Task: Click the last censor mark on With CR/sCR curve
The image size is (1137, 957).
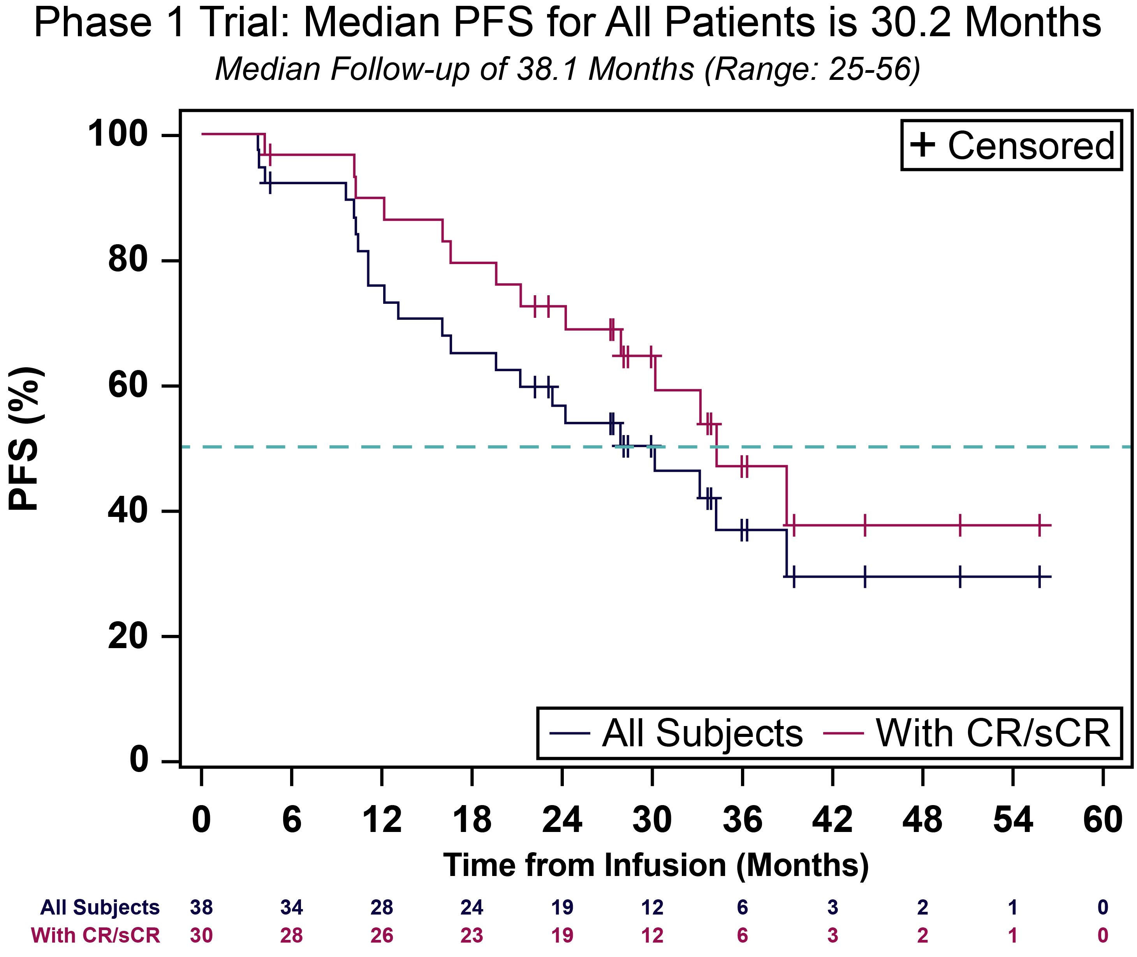Action: click(x=1039, y=525)
